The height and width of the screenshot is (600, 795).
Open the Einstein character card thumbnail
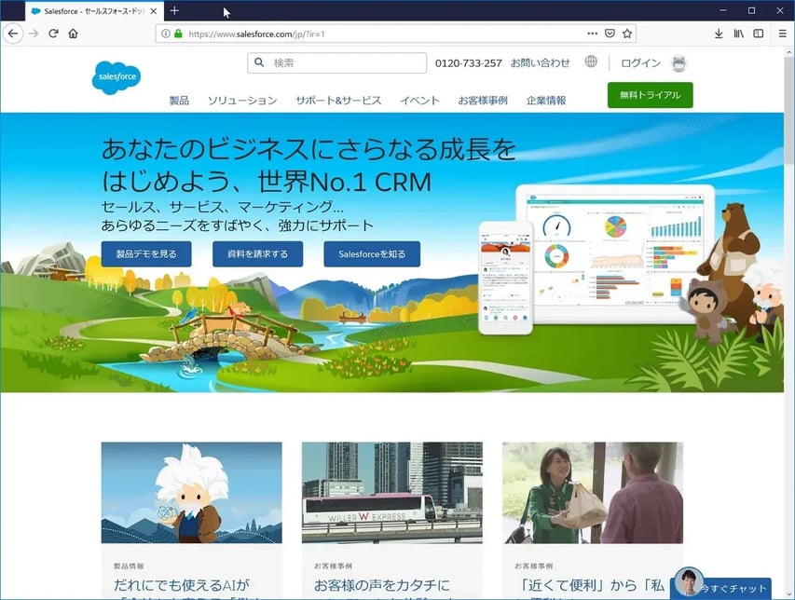tap(192, 493)
